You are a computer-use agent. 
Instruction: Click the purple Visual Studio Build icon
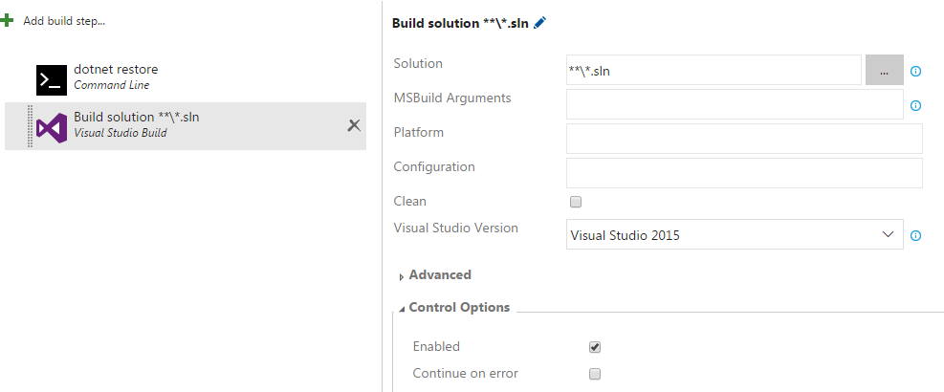[x=52, y=127]
